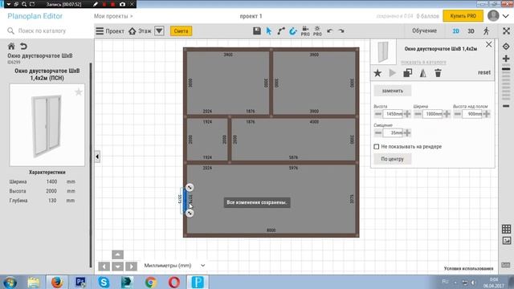The image size is (514, 289).
Task: Increase the Высота над полом value
Action: pyautogui.click(x=487, y=114)
